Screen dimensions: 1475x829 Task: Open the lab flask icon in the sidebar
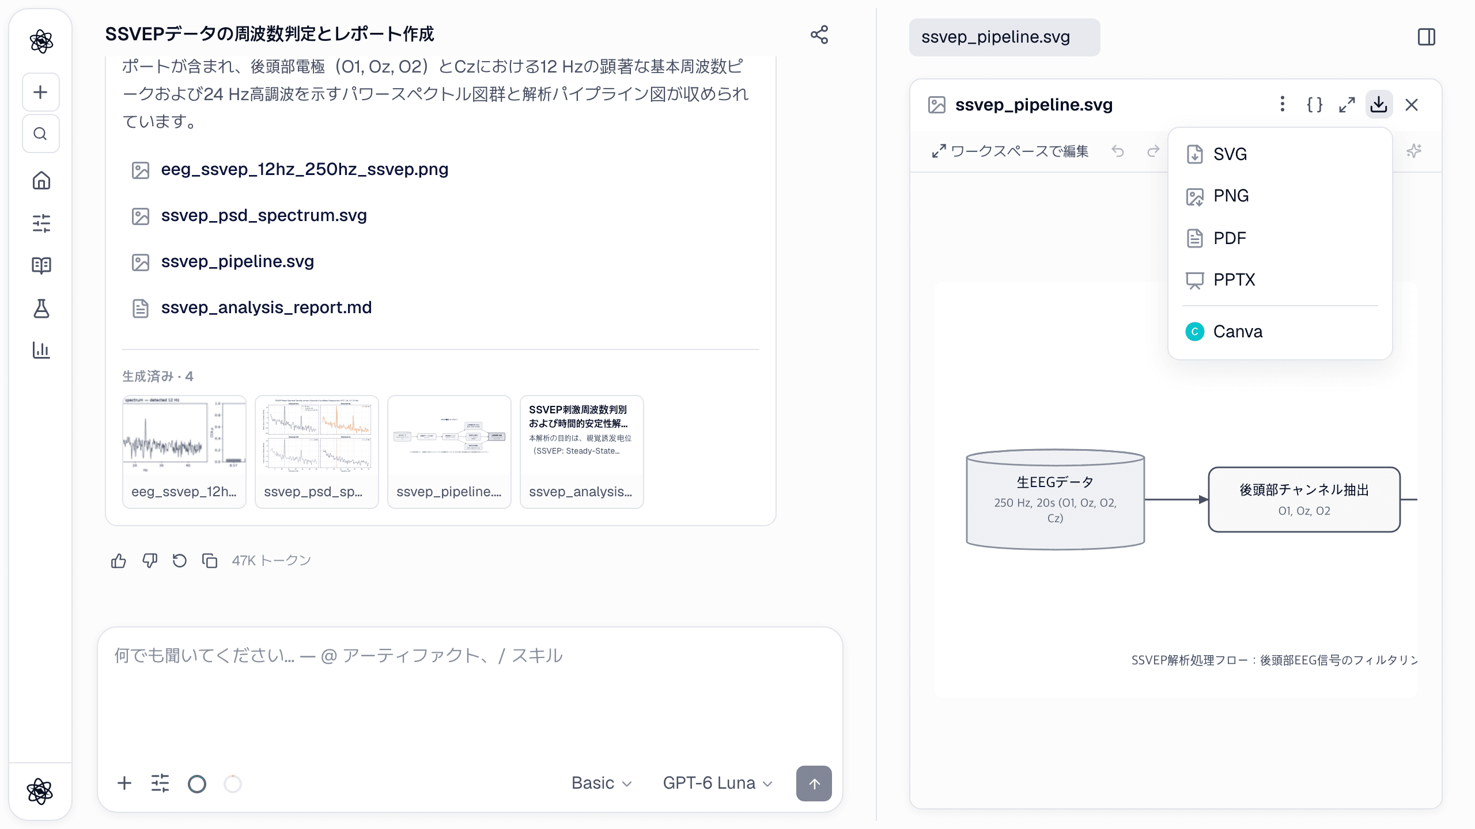pyautogui.click(x=41, y=308)
